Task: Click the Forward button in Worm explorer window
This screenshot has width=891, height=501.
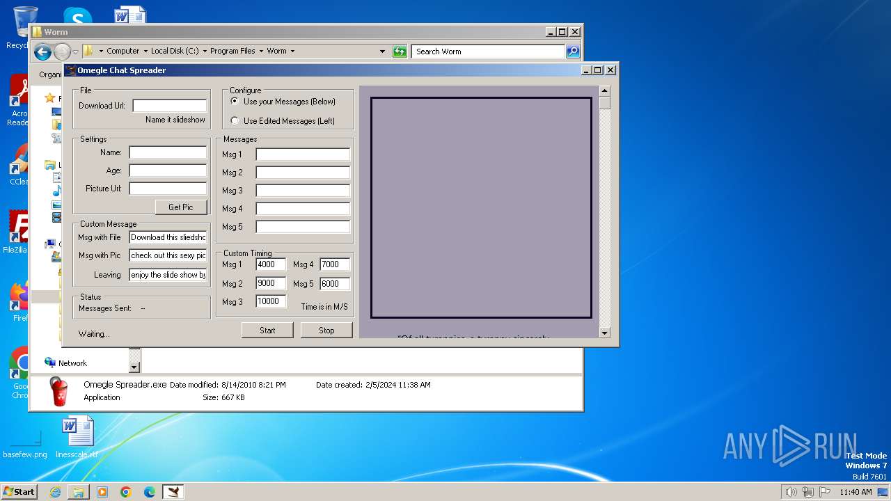Action: click(62, 51)
